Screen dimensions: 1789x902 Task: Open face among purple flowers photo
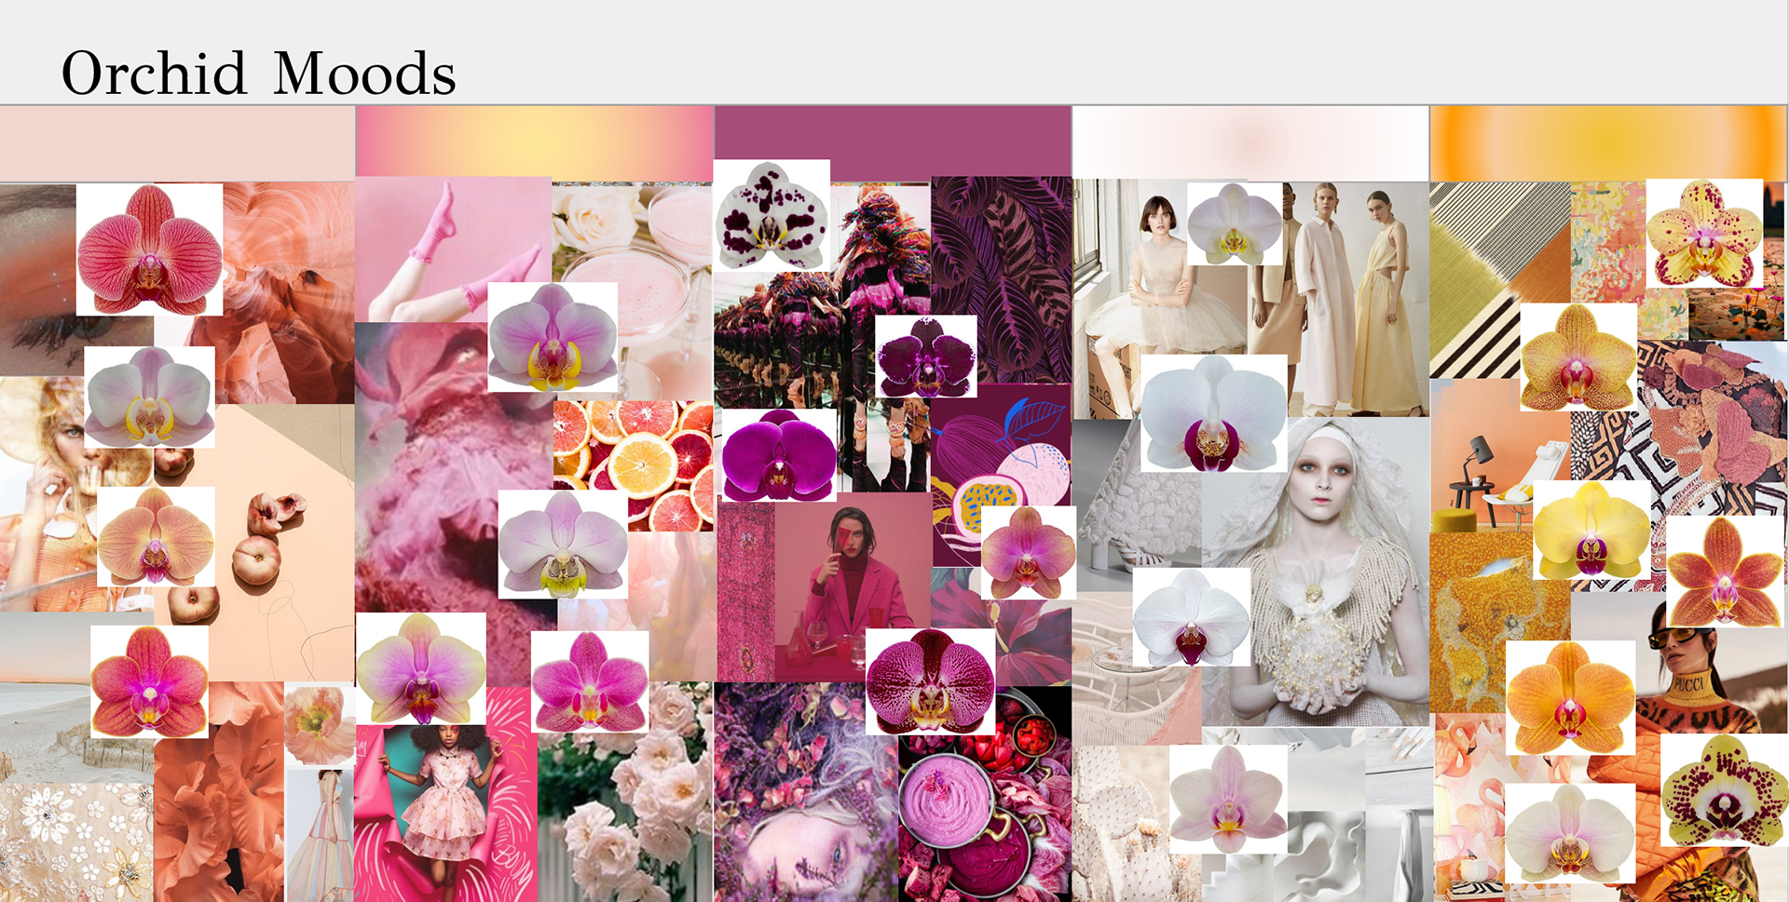[x=806, y=793]
